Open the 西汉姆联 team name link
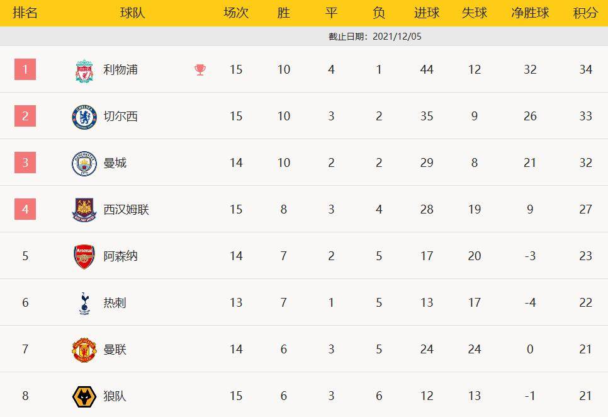608x417 pixels. pos(126,210)
